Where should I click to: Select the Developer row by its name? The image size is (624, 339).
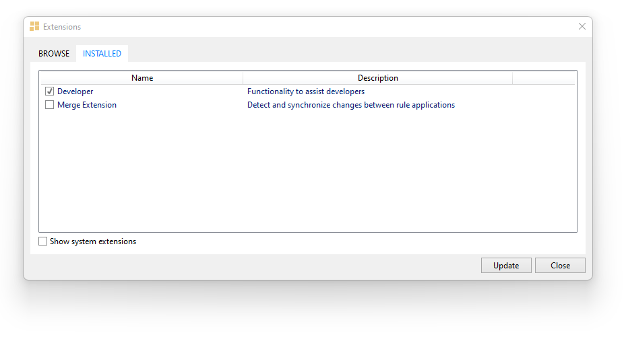[x=75, y=91]
